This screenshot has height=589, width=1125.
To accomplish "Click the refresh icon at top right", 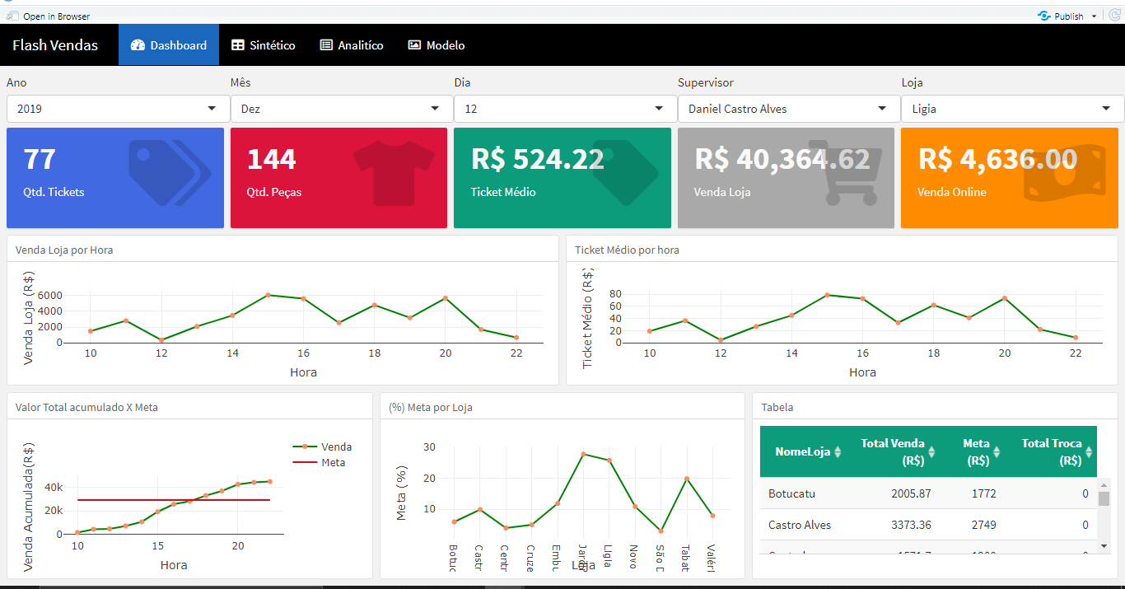I will point(1117,15).
